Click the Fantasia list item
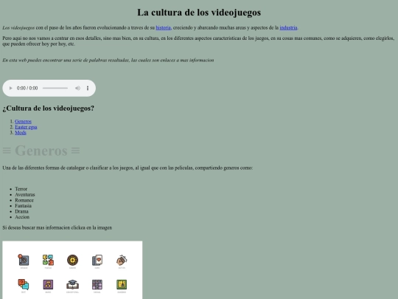Screen dimensions: 398x299 (23, 206)
